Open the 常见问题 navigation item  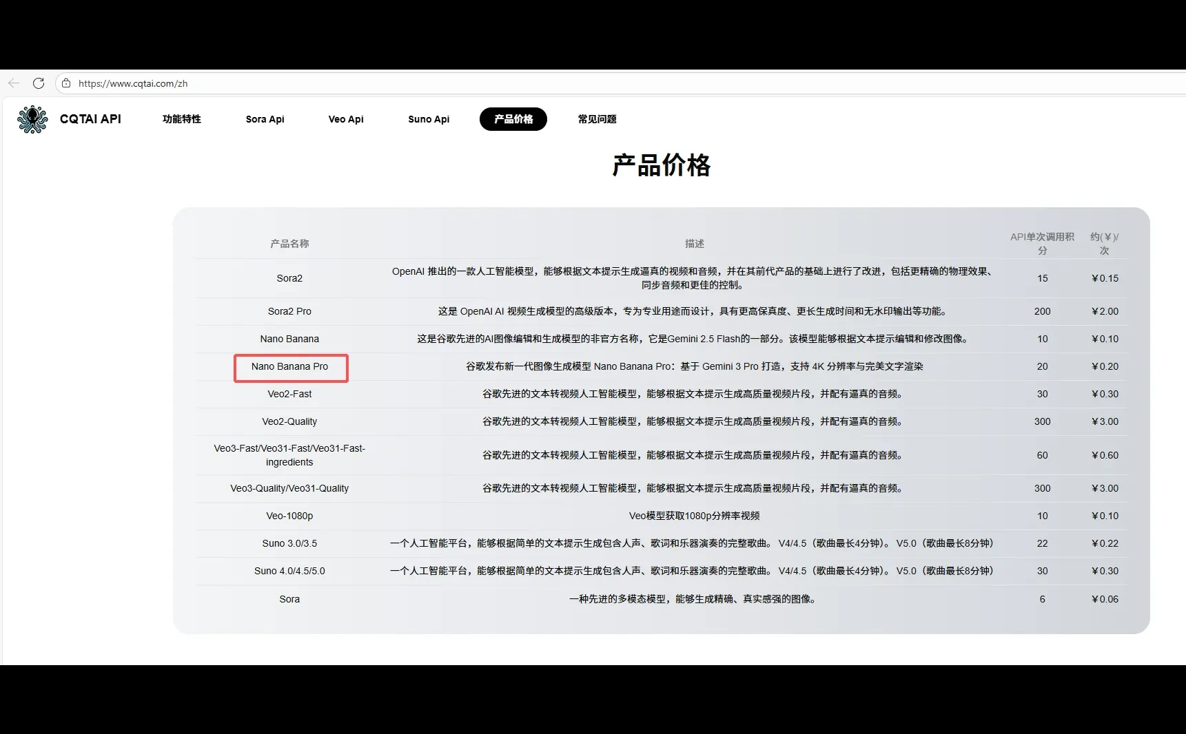[x=596, y=119]
